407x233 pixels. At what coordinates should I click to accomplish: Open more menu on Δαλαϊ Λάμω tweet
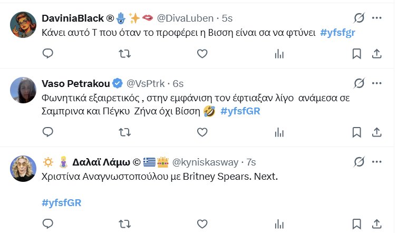[x=376, y=162]
